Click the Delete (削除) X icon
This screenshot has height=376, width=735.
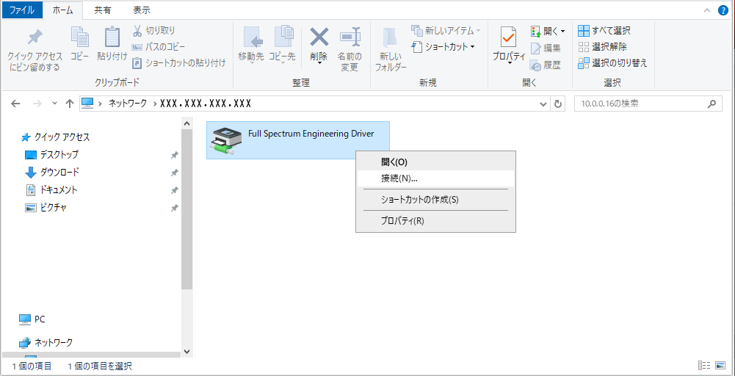click(319, 37)
